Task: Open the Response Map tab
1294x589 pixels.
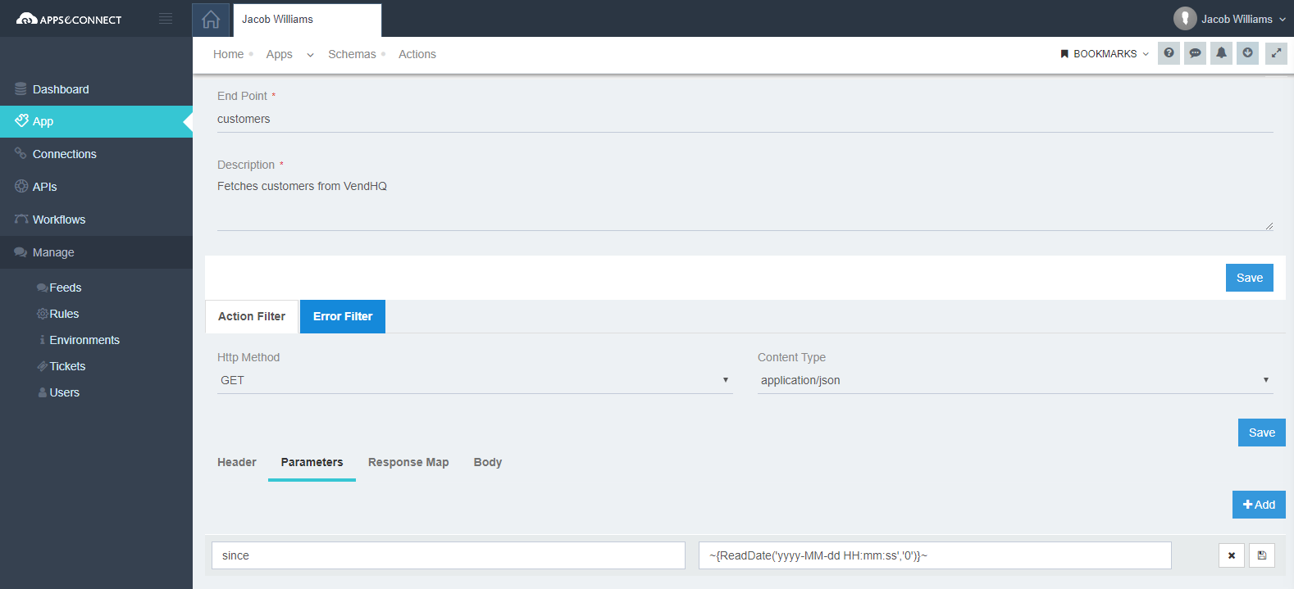Action: (x=408, y=462)
